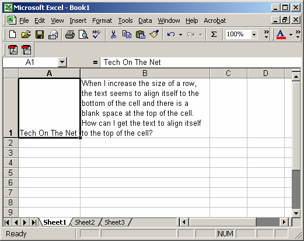Image resolution: width=304 pixels, height=241 pixels.
Task: Open Print Preview with the magnifier icon
Action: click(x=83, y=35)
